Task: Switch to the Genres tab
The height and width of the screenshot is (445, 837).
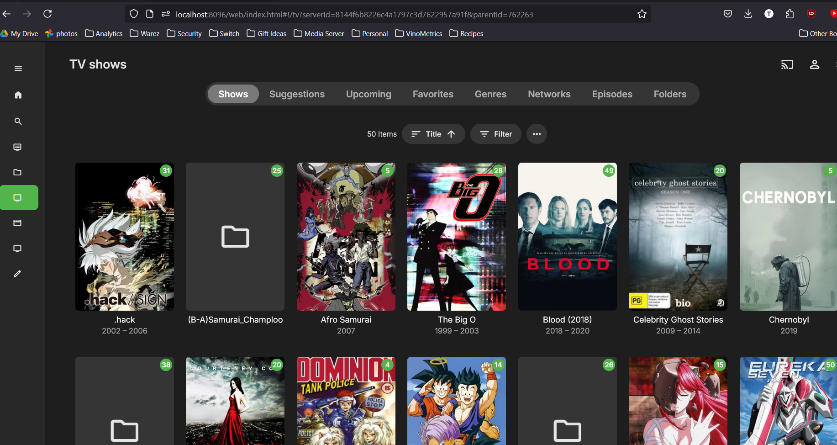Action: pyautogui.click(x=490, y=94)
